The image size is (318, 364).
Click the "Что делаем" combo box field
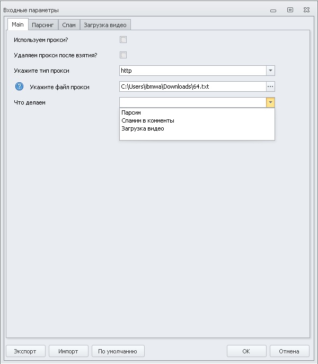click(192, 102)
